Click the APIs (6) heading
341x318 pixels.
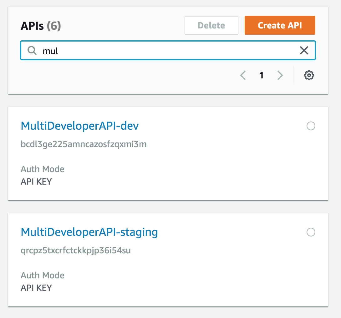(41, 26)
